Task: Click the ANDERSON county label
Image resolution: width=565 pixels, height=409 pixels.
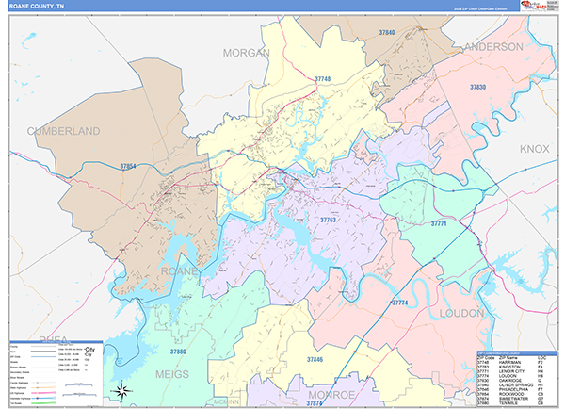Action: 493,47
